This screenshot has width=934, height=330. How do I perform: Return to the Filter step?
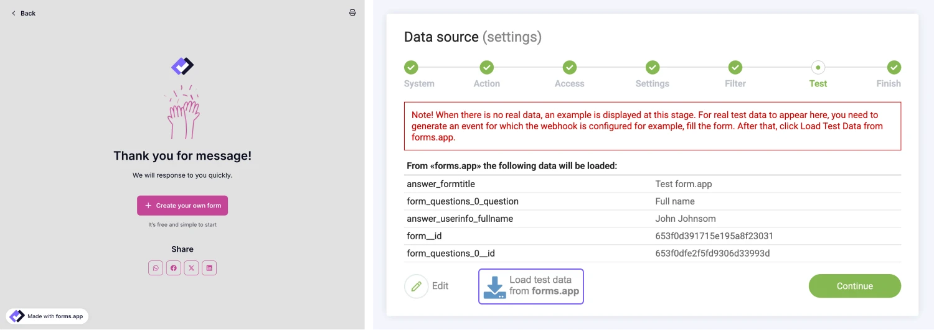(735, 68)
